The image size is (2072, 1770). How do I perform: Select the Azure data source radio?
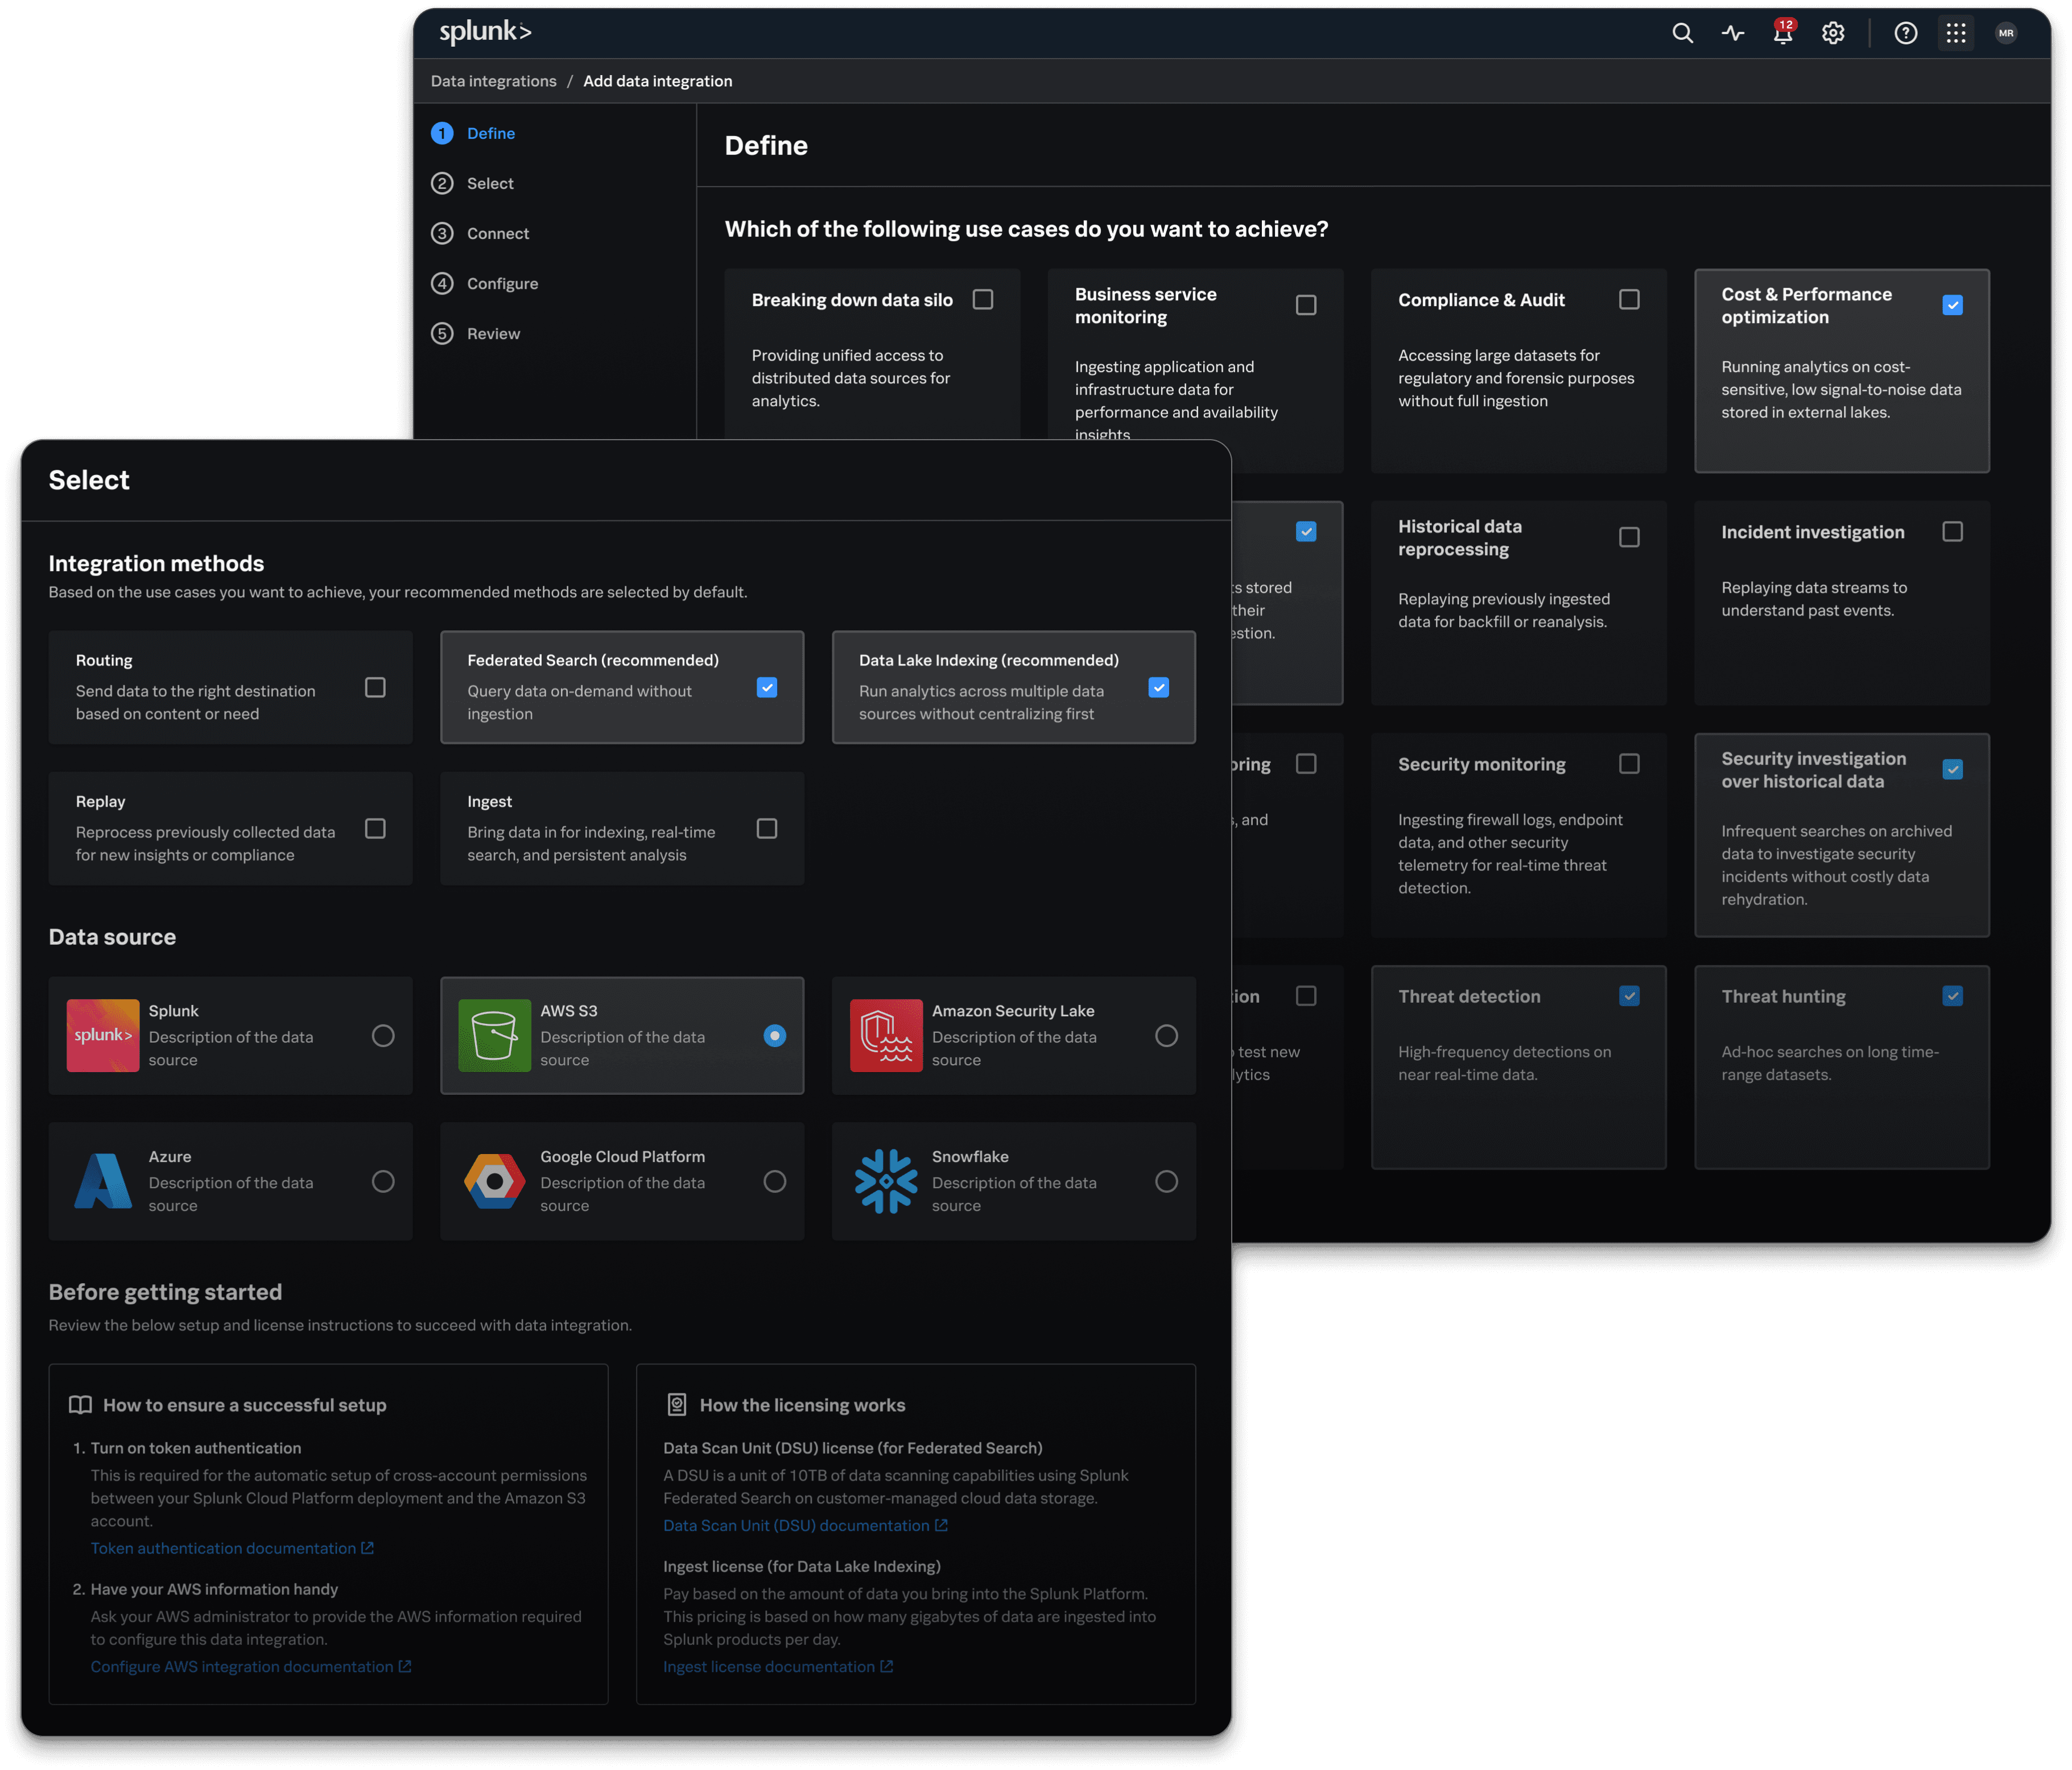(382, 1181)
